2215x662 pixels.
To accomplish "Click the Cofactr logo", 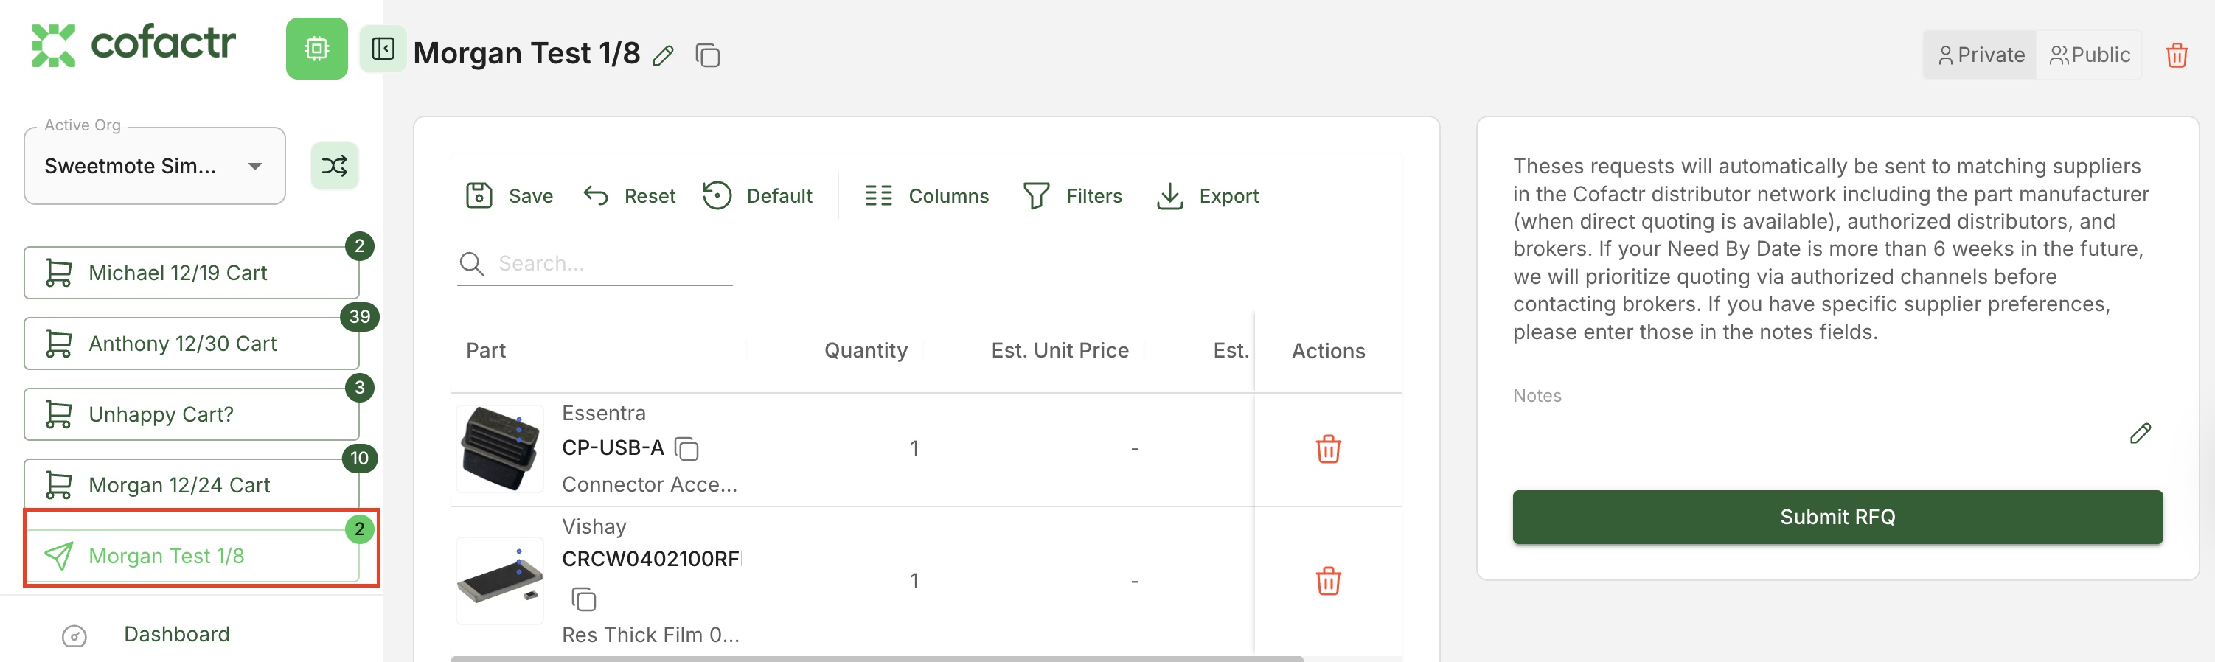I will point(133,45).
